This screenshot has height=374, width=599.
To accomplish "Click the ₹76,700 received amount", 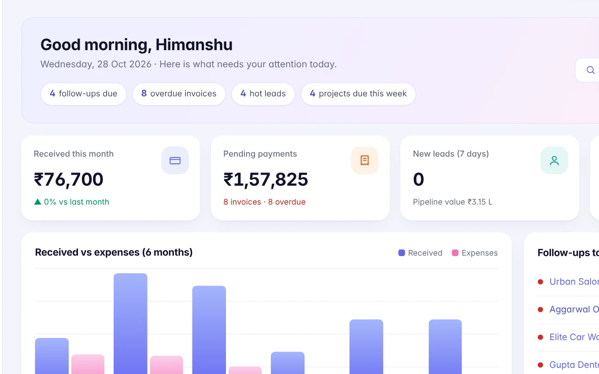I will (x=69, y=180).
